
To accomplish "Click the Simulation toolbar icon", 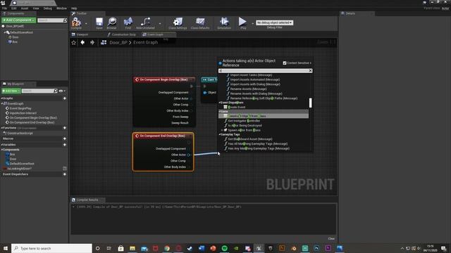I will point(224,22).
